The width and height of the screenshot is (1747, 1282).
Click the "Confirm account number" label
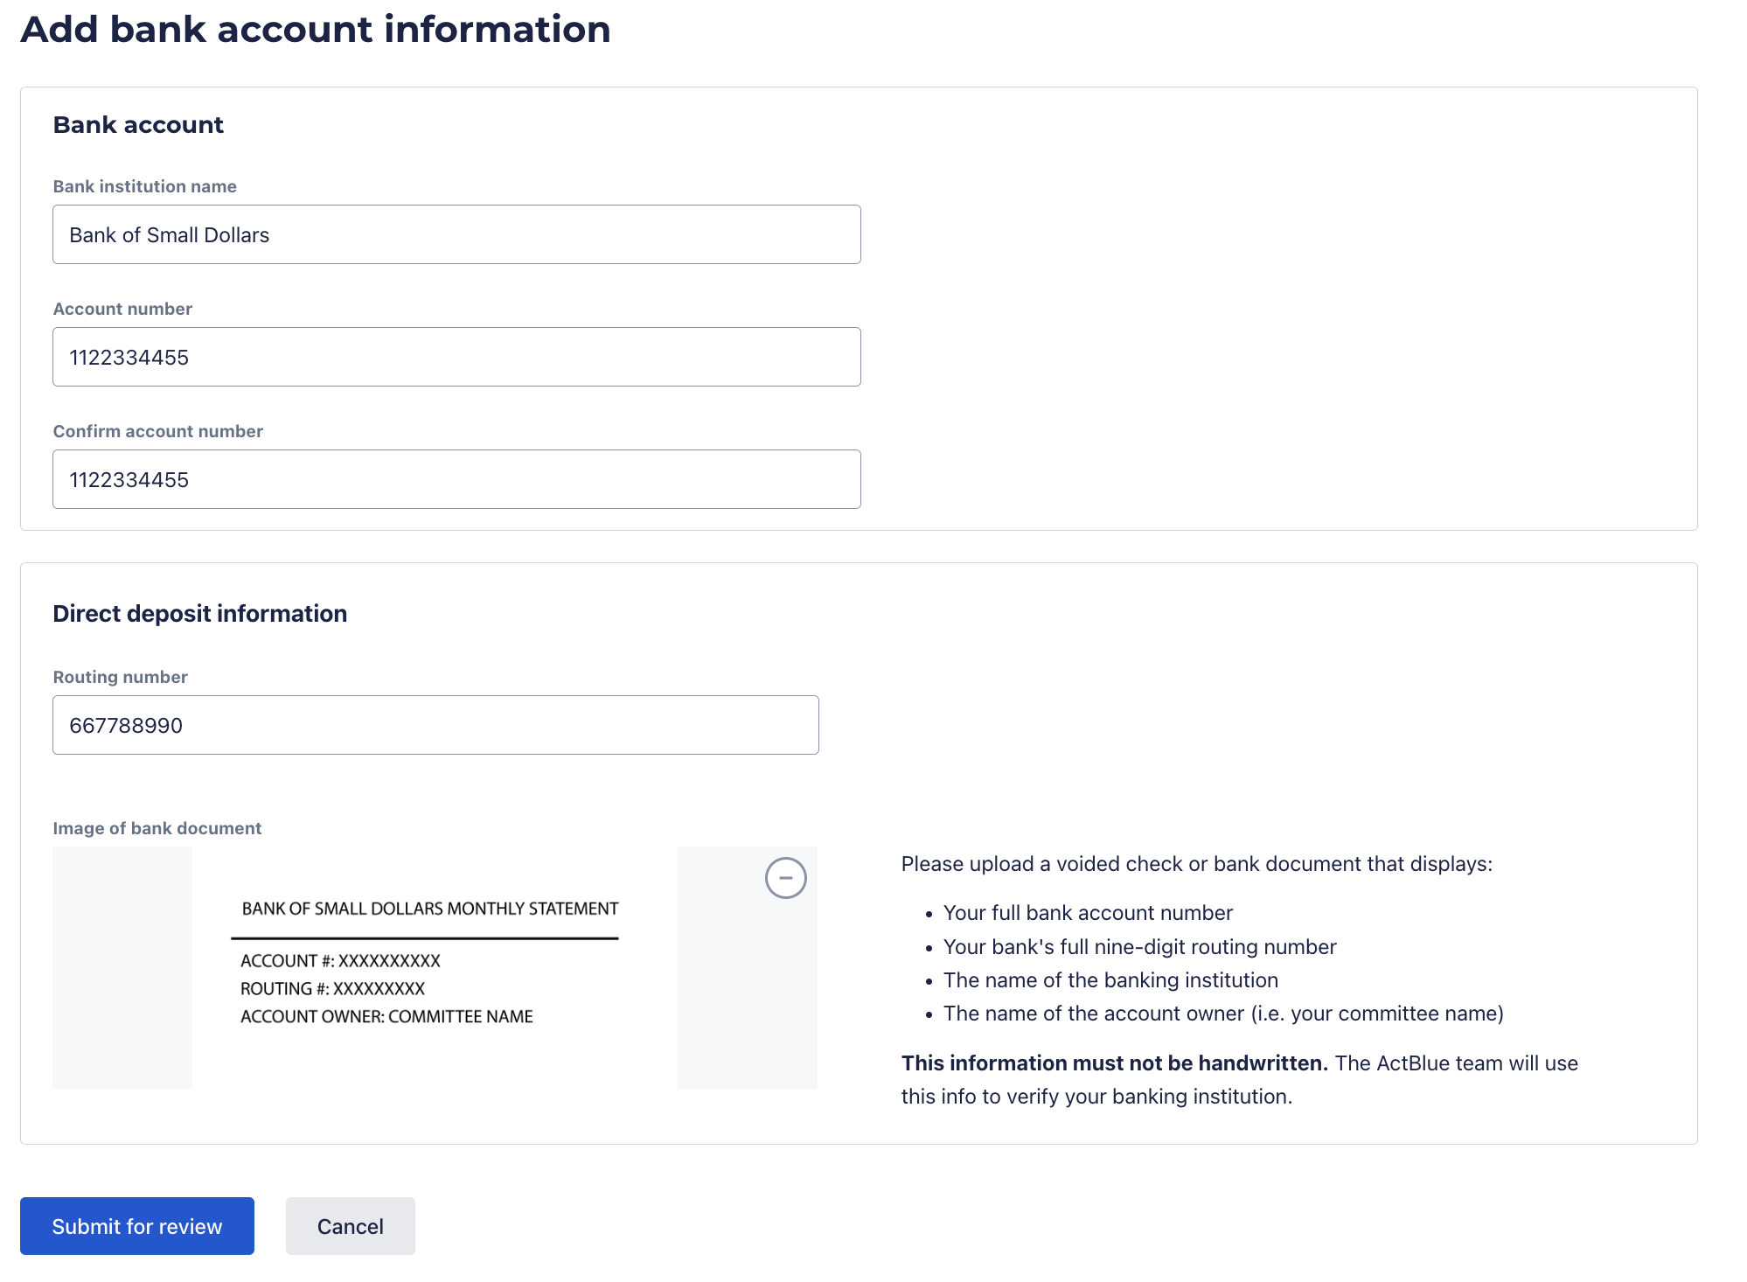[x=158, y=431]
